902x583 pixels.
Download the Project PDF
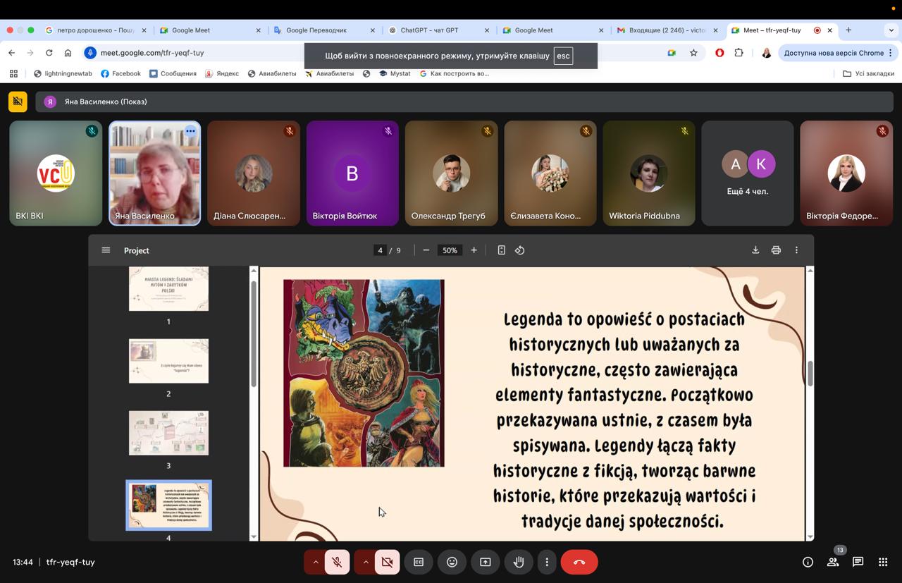pyautogui.click(x=755, y=250)
